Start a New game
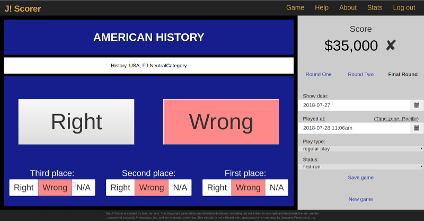 [x=360, y=199]
